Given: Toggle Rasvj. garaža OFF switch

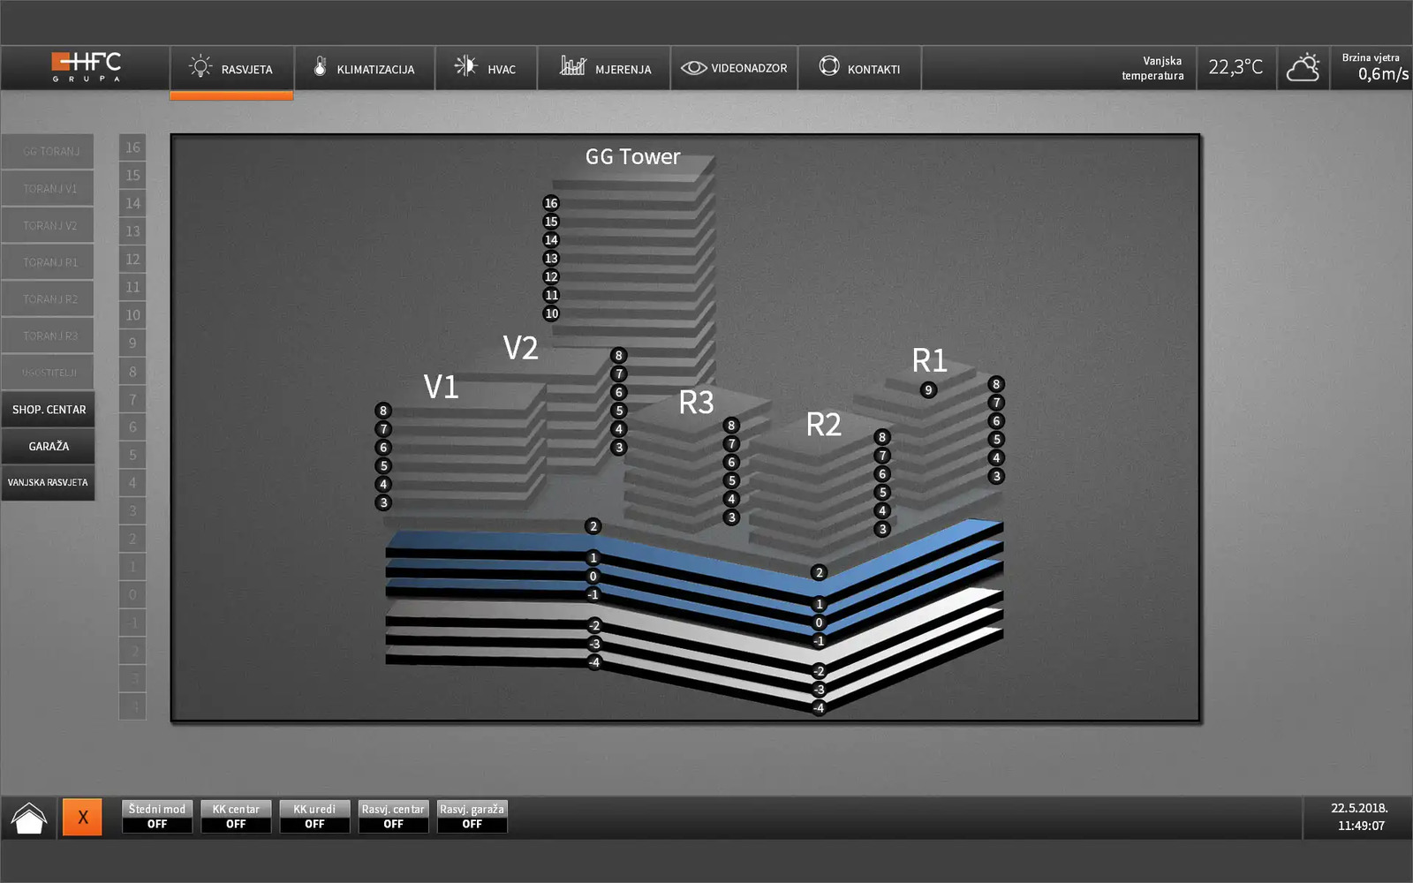Looking at the screenshot, I should point(472,824).
